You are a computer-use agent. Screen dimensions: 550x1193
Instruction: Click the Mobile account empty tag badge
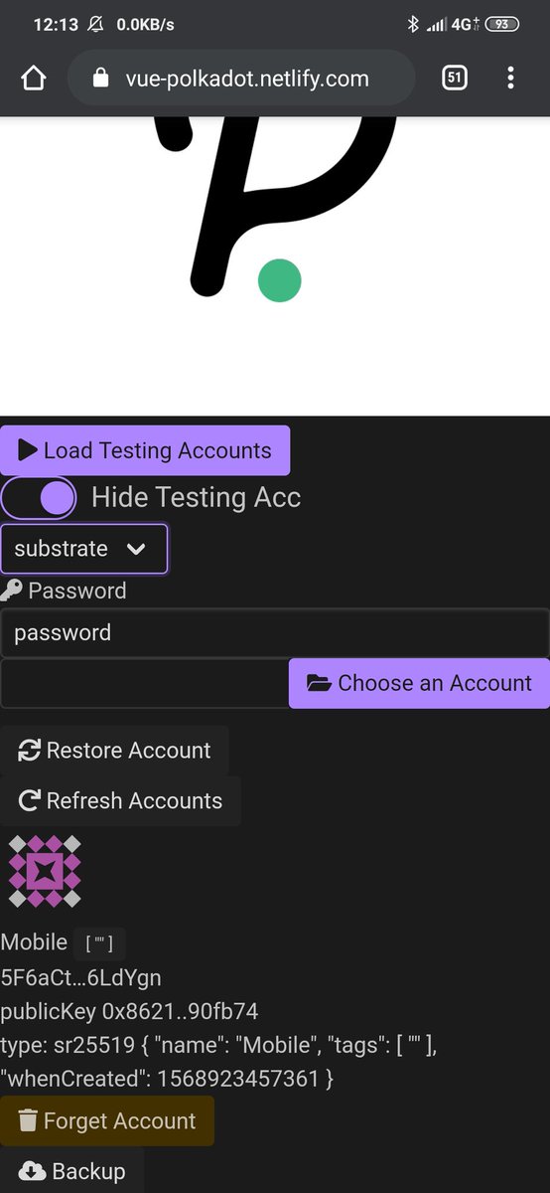click(99, 943)
